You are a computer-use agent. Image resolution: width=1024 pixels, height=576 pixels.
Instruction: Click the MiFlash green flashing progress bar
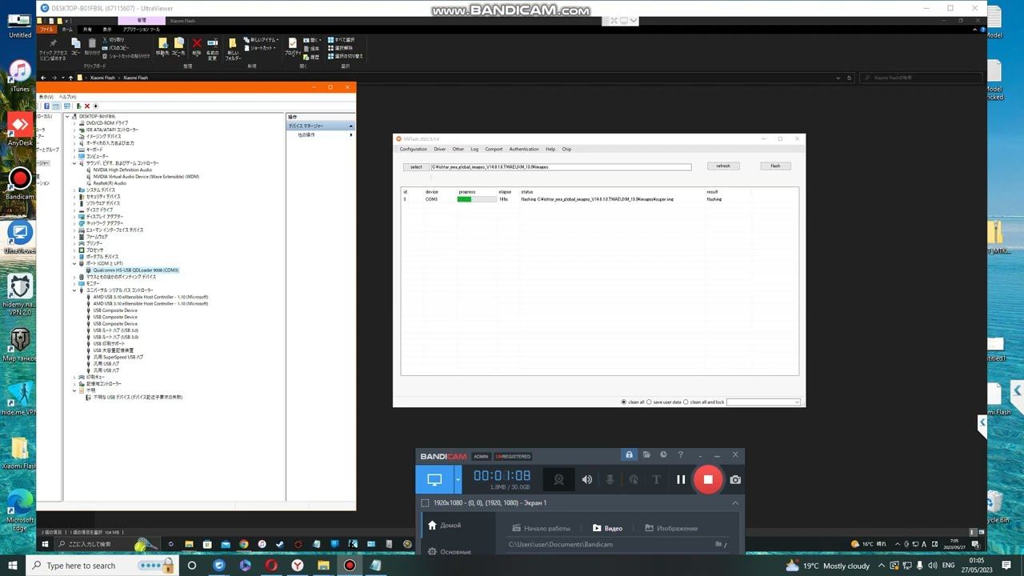(x=476, y=199)
